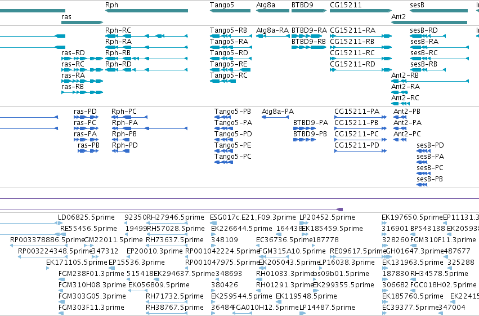The width and height of the screenshot is (479, 316).
Task: Select transcript Tango5-RD
Action: click(x=229, y=53)
